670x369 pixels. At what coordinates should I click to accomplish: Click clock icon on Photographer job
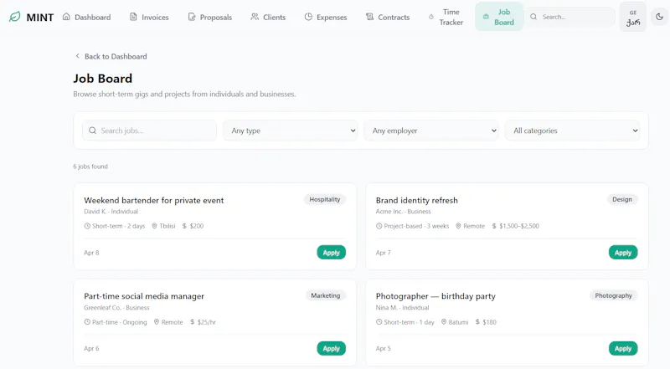pyautogui.click(x=379, y=322)
